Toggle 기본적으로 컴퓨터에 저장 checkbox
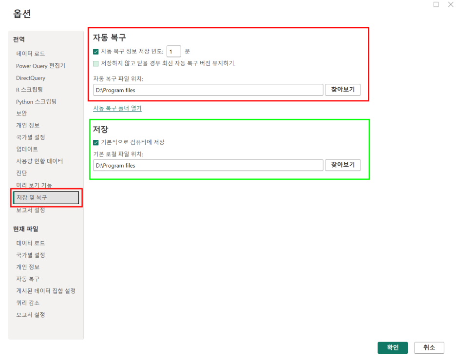The width and height of the screenshot is (456, 363). tap(95, 143)
